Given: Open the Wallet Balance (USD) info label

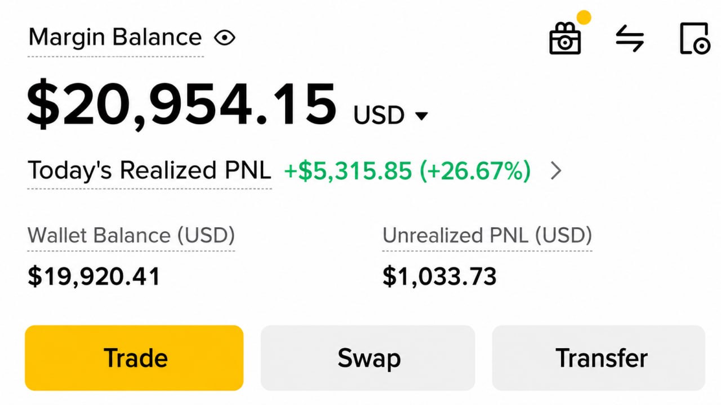Looking at the screenshot, I should pyautogui.click(x=131, y=235).
